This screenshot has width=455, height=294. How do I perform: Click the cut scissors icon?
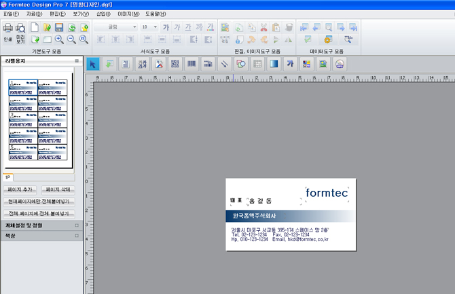pos(263,27)
